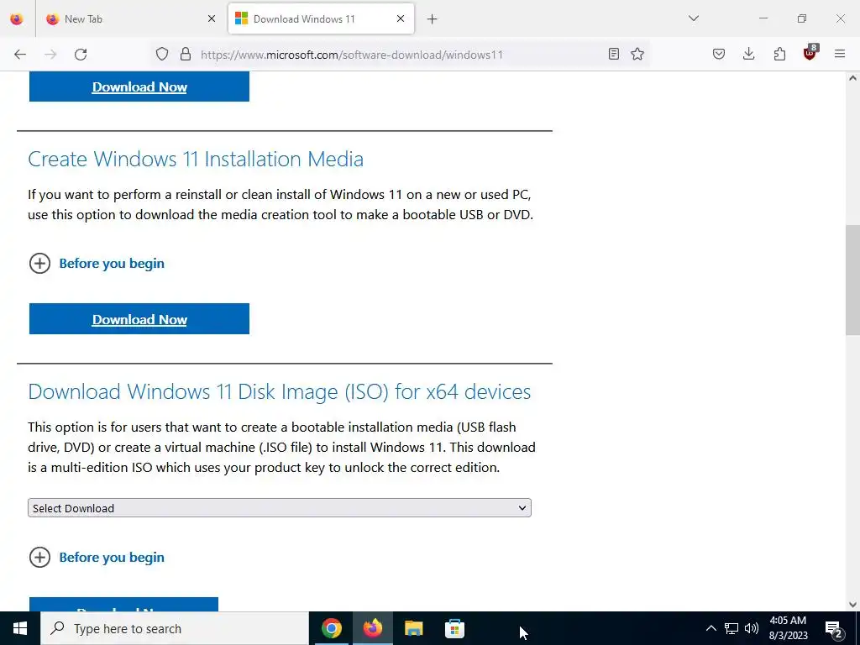The height and width of the screenshot is (645, 860).
Task: Click the scrollbar down arrow
Action: click(852, 605)
